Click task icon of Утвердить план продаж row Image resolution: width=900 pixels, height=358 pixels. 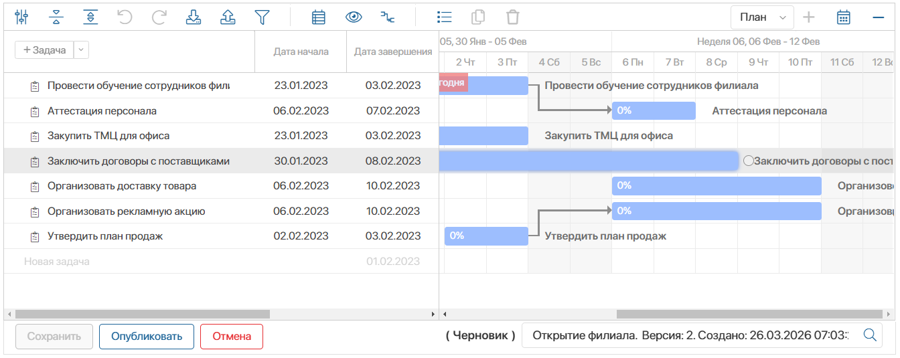coord(35,236)
